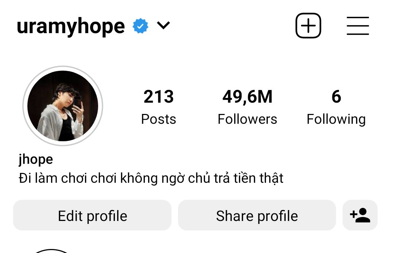Tap the 49,6M followers count
This screenshot has width=394, height=253.
point(247,97)
